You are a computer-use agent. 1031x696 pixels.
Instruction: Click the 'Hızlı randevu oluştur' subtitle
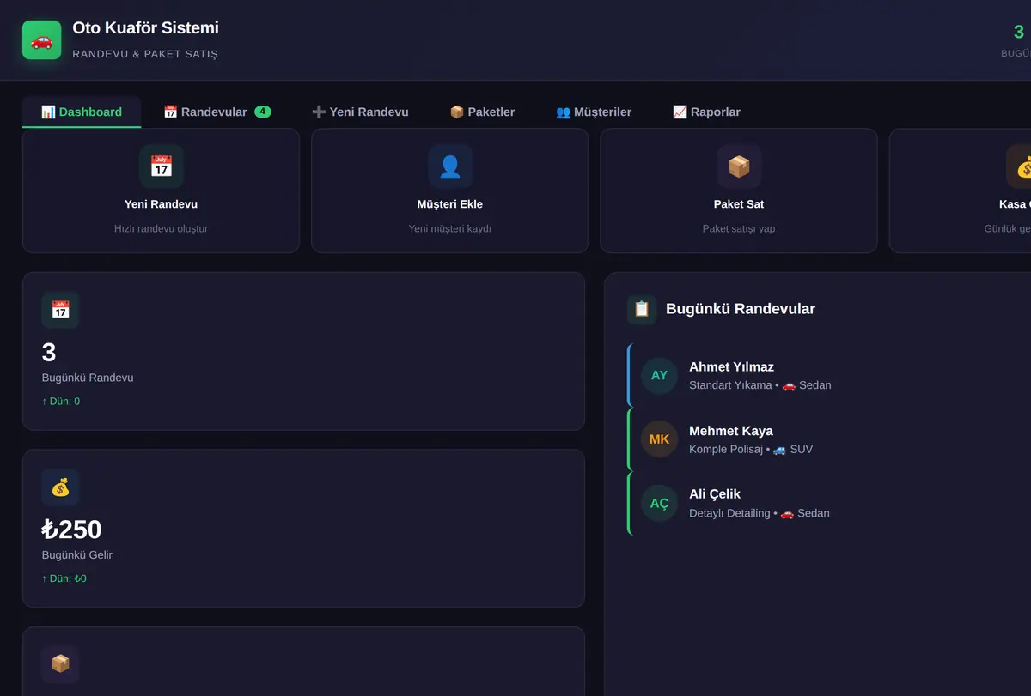click(x=162, y=228)
